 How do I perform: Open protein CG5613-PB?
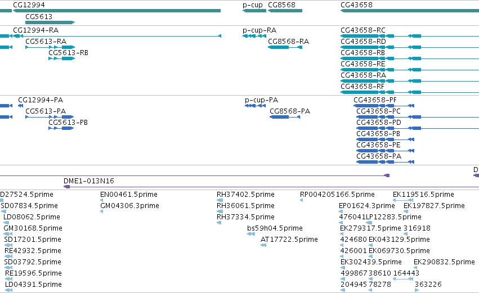[x=68, y=123]
